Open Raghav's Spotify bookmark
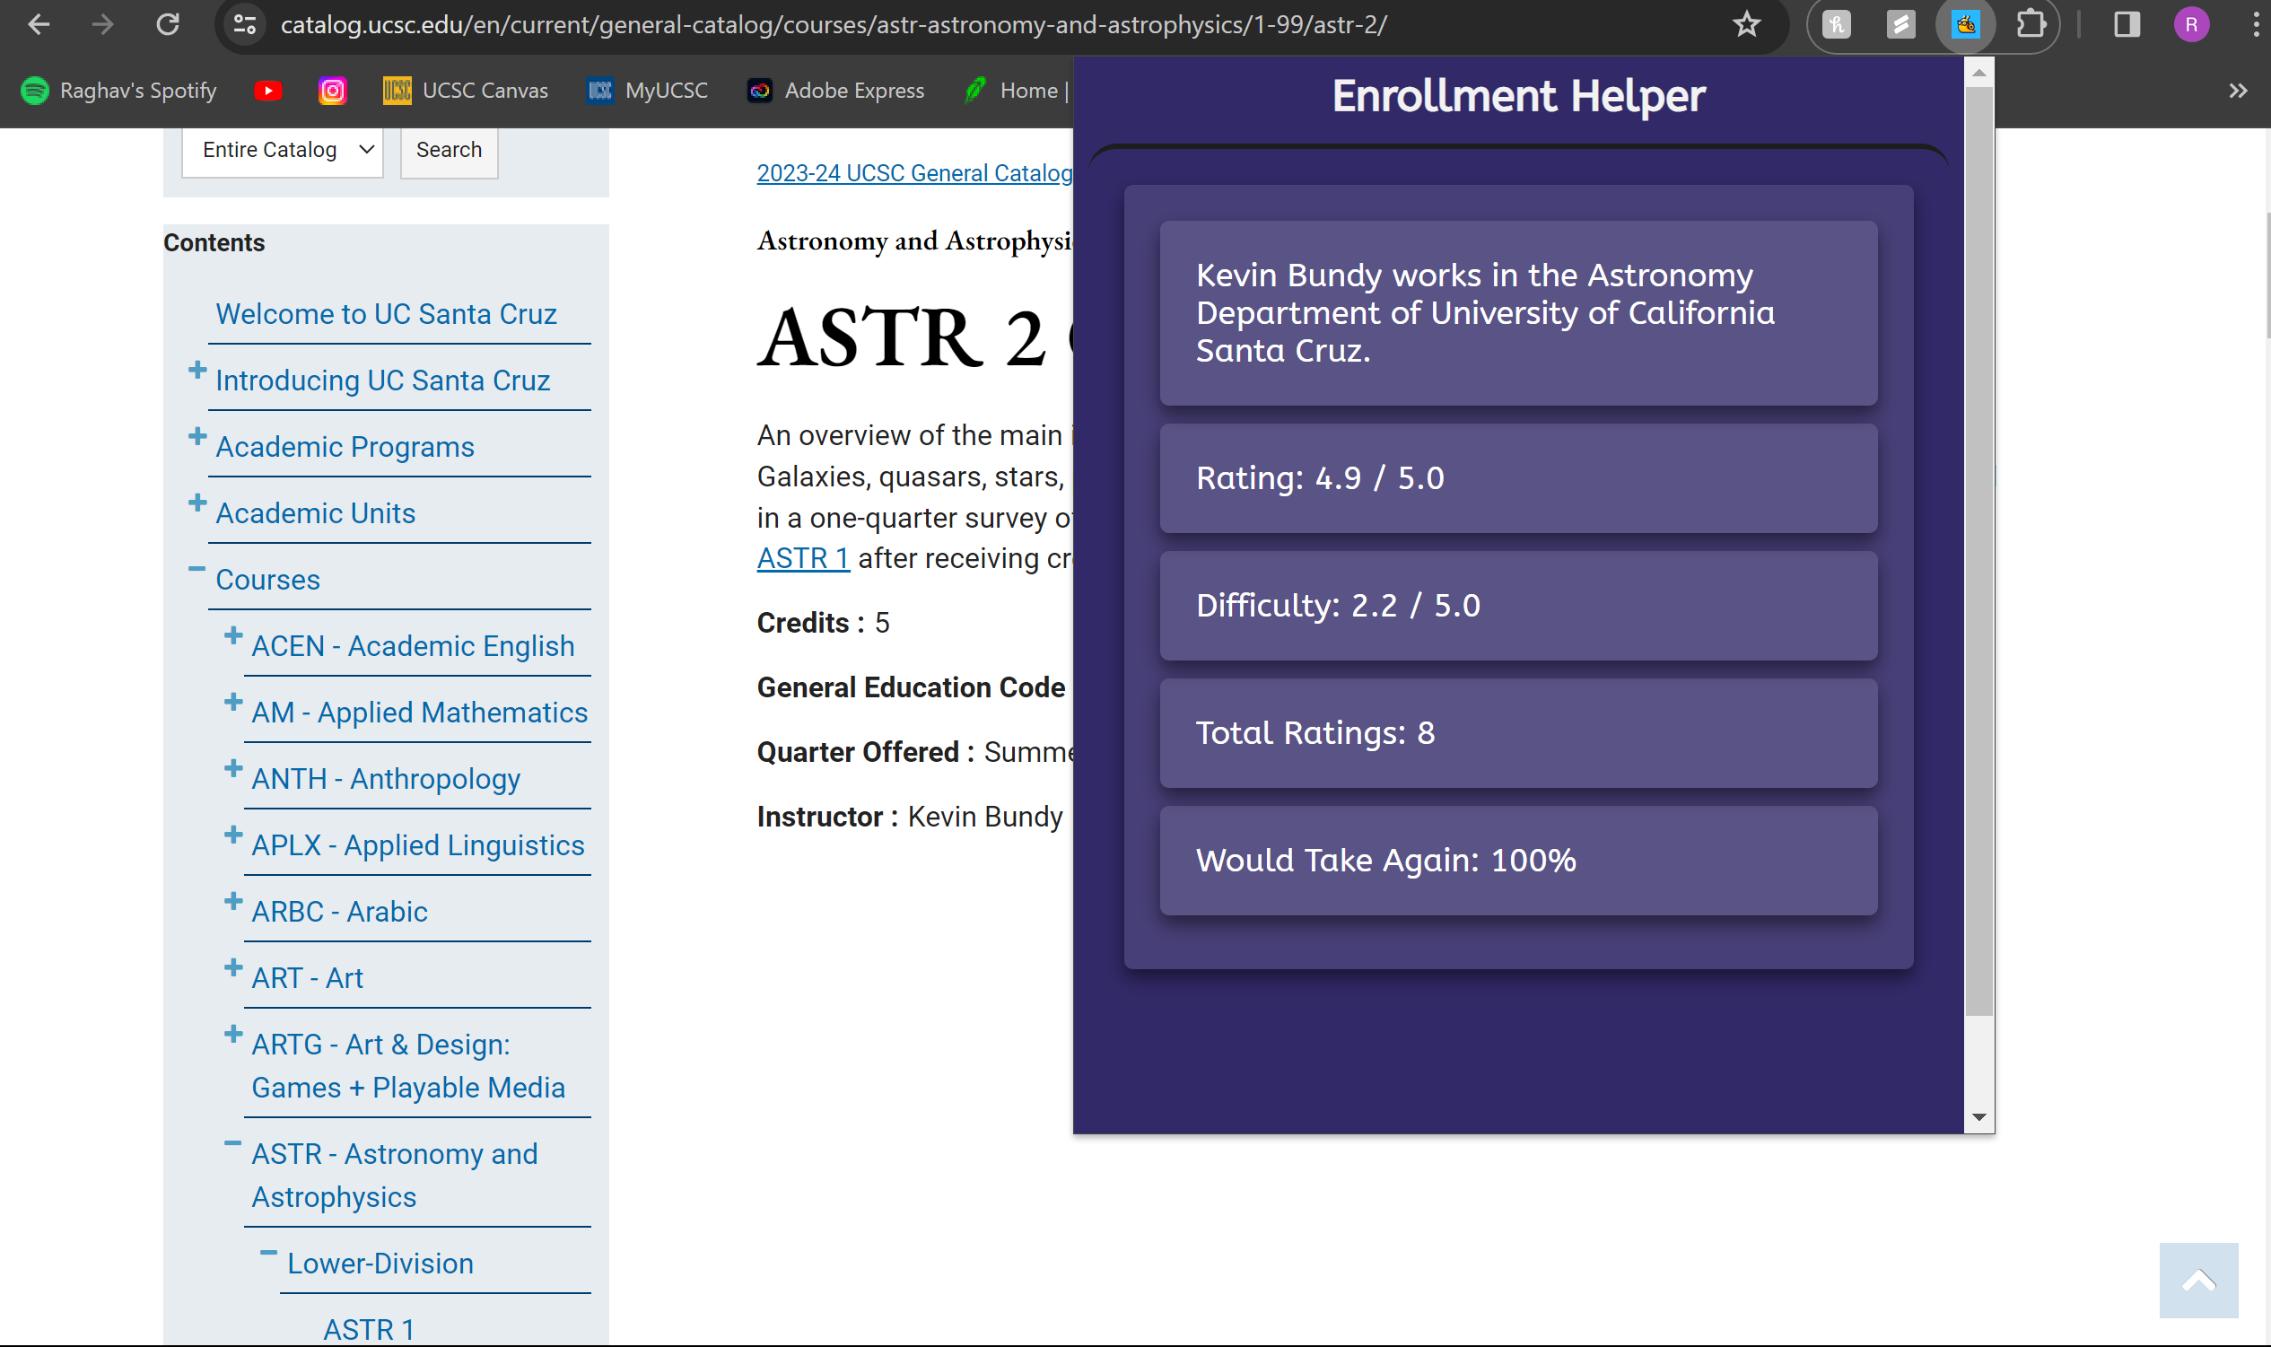Image resolution: width=2271 pixels, height=1347 pixels. [118, 91]
